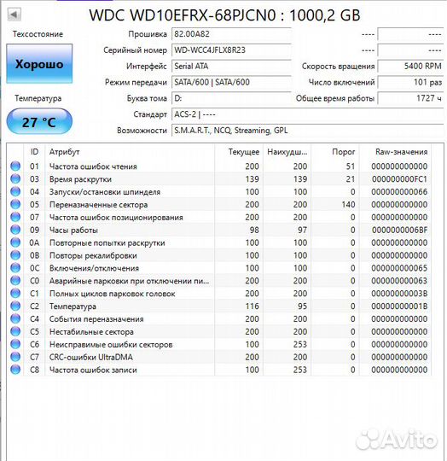Click the Режим передачи field SATA/600
The width and height of the screenshot is (447, 461).
(231, 82)
